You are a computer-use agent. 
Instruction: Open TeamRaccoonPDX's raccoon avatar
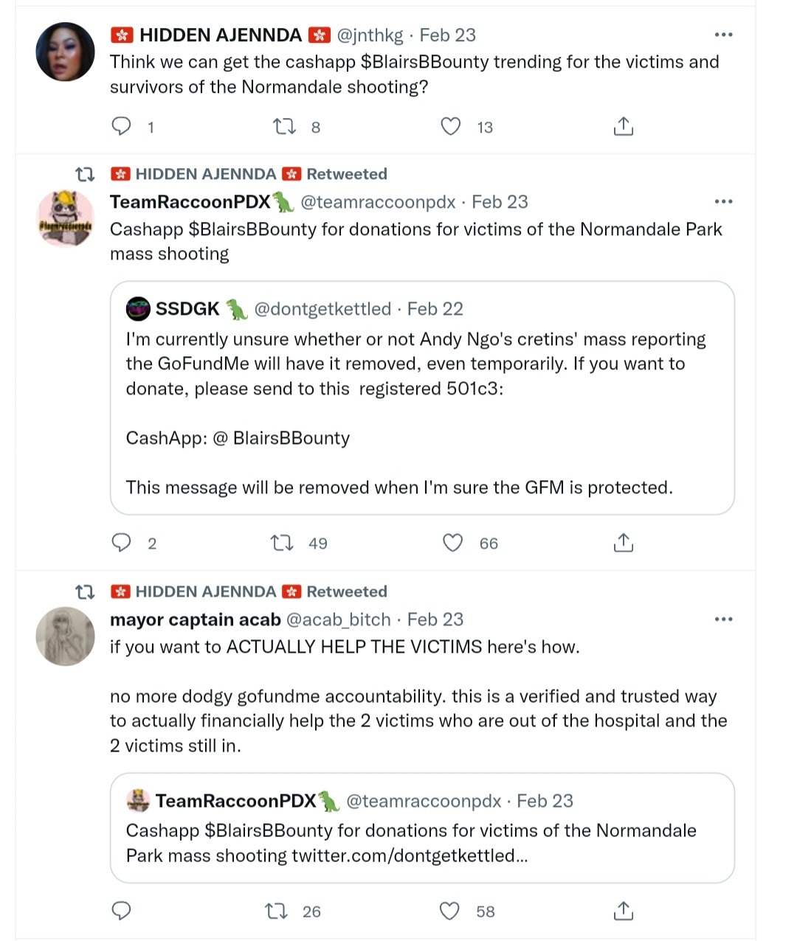click(66, 218)
